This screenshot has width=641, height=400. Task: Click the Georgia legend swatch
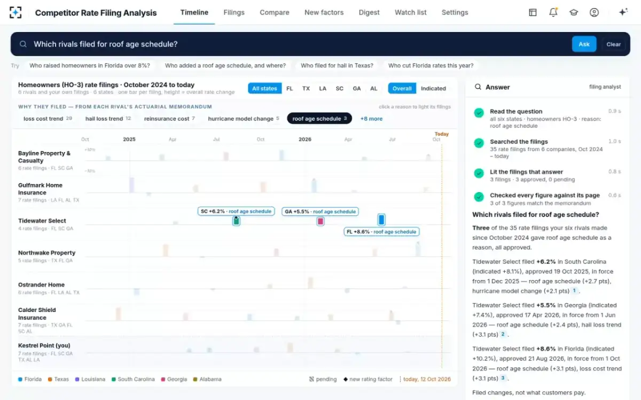tap(162, 379)
